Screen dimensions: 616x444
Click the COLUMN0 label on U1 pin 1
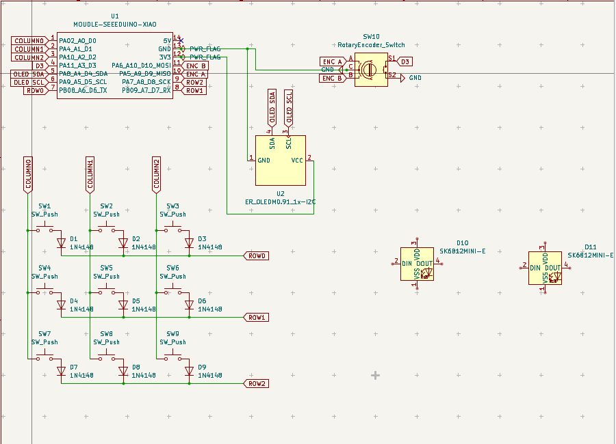pos(29,40)
